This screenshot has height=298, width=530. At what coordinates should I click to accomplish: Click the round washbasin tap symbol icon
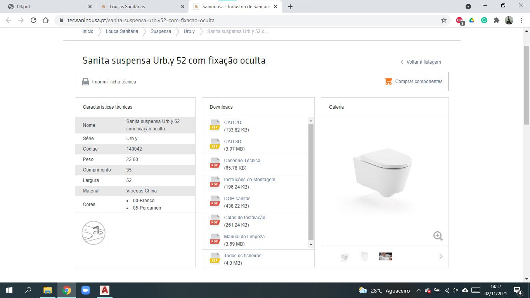point(94,233)
